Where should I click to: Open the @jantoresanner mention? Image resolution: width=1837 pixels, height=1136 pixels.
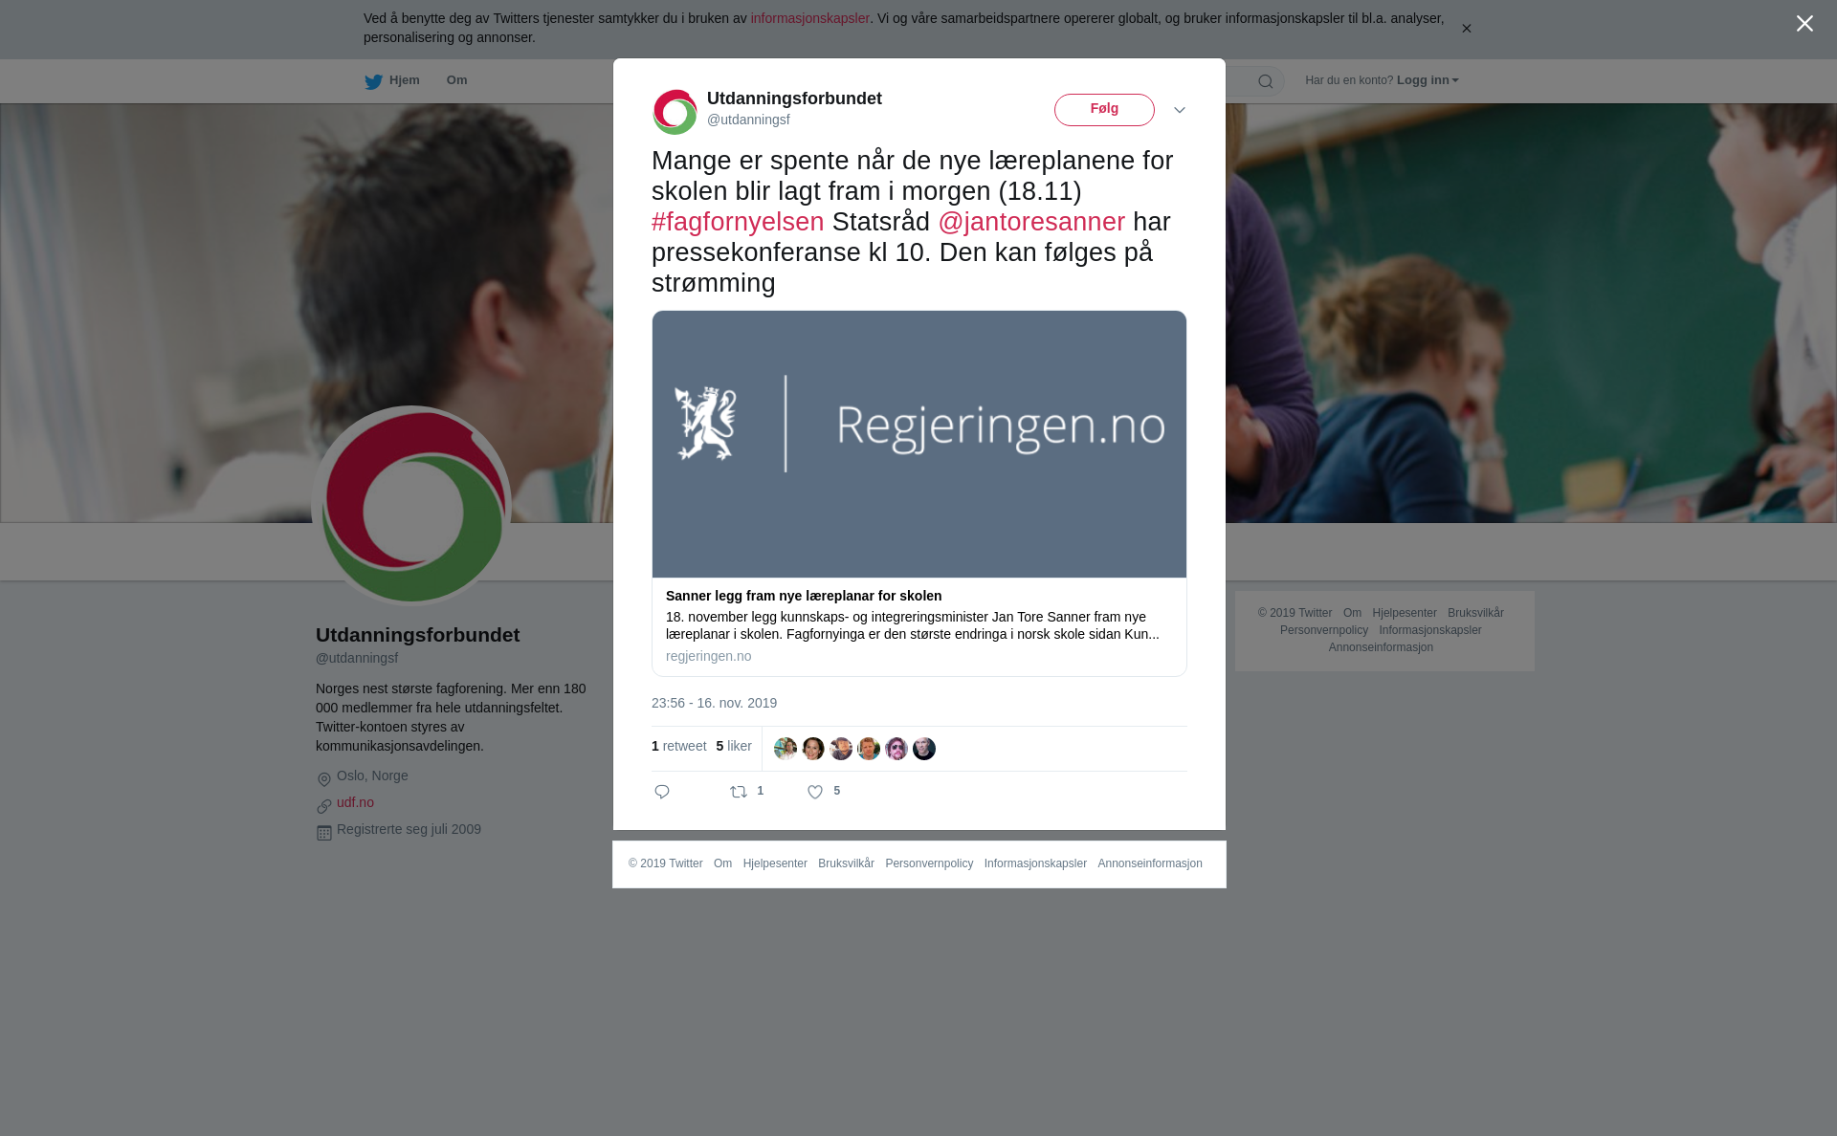pyautogui.click(x=1031, y=222)
